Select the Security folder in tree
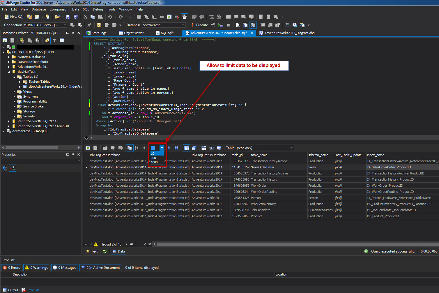The image size is (439, 293). tap(29, 116)
